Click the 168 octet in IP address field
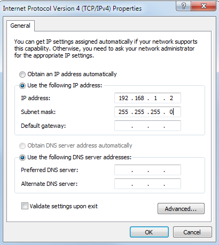This screenshot has height=245, width=219. (139, 98)
